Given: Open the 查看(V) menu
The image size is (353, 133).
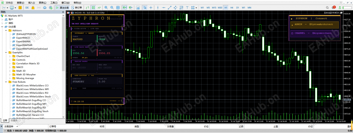Looking at the screenshot, I should 21,3.
